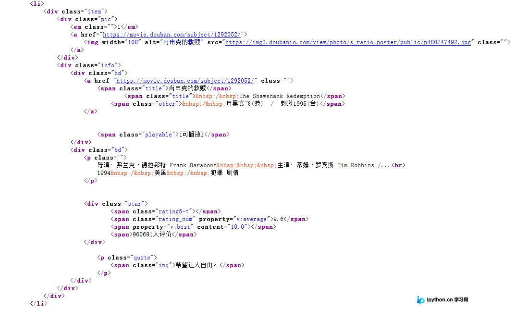Click 肖申克的救赎 inside the title span
Image resolution: width=516 pixels, height=309 pixels.
click(x=187, y=88)
